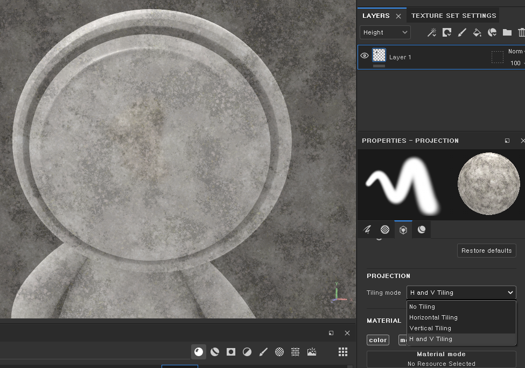525x368 pixels.
Task: Toggle the color material channel button
Action: (377, 340)
